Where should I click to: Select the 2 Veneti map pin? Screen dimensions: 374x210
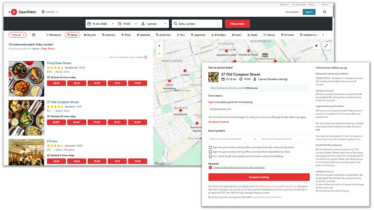click(185, 71)
